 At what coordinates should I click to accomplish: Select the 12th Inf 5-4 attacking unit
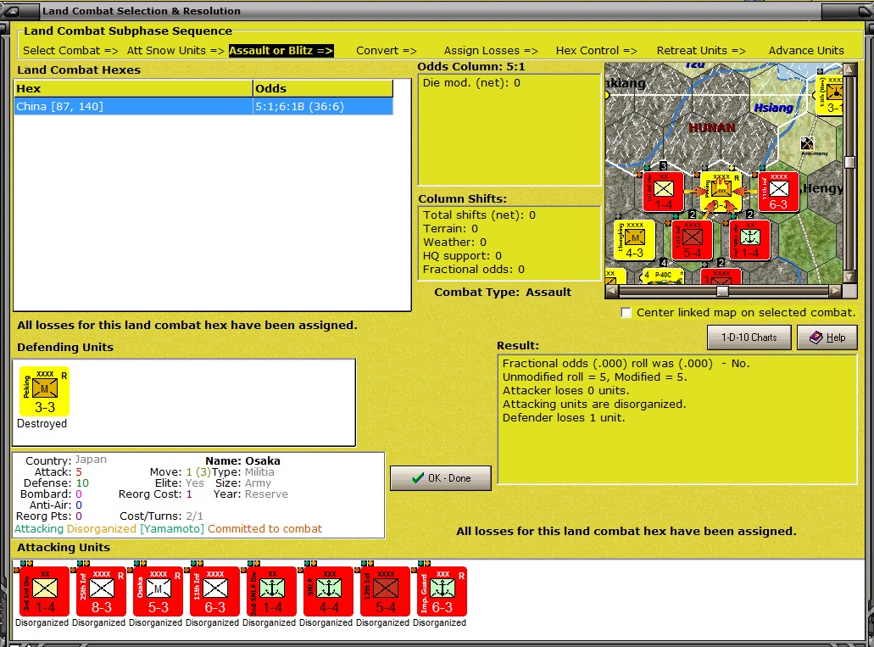(x=385, y=592)
